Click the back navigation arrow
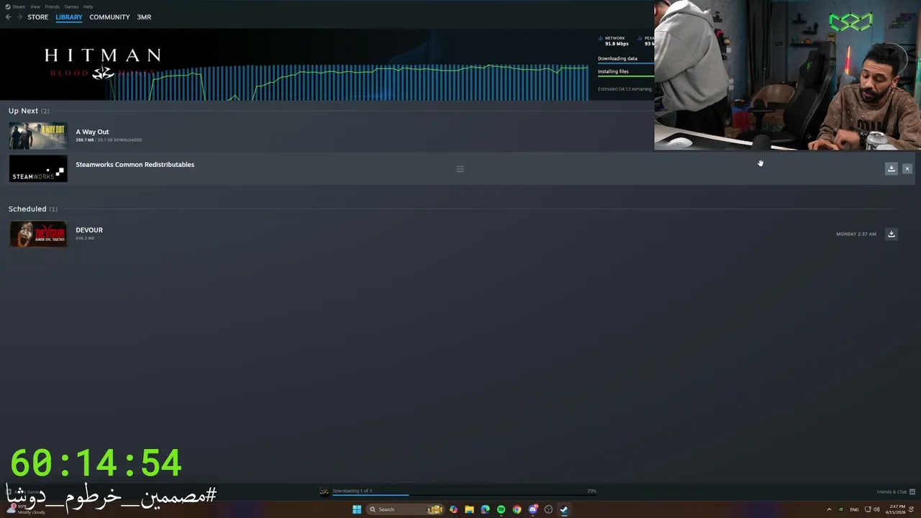921x518 pixels. pyautogui.click(x=8, y=17)
